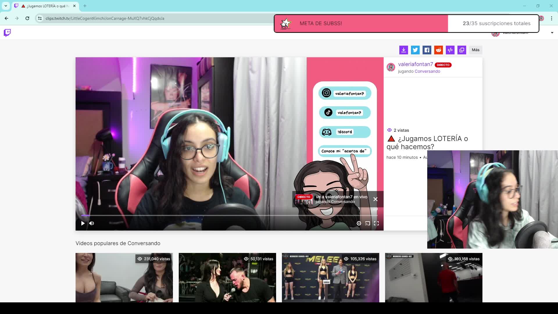Image resolution: width=558 pixels, height=314 pixels.
Task: Close the 'Ve a valeriafontan7 en vivo' banner
Action: coord(375,199)
